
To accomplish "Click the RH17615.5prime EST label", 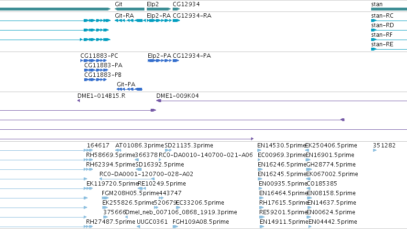I will click(x=284, y=203).
